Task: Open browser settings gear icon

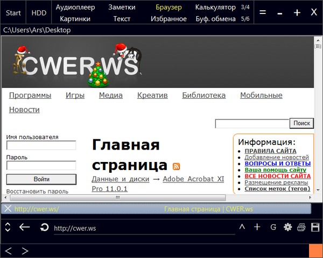Action: pyautogui.click(x=287, y=227)
